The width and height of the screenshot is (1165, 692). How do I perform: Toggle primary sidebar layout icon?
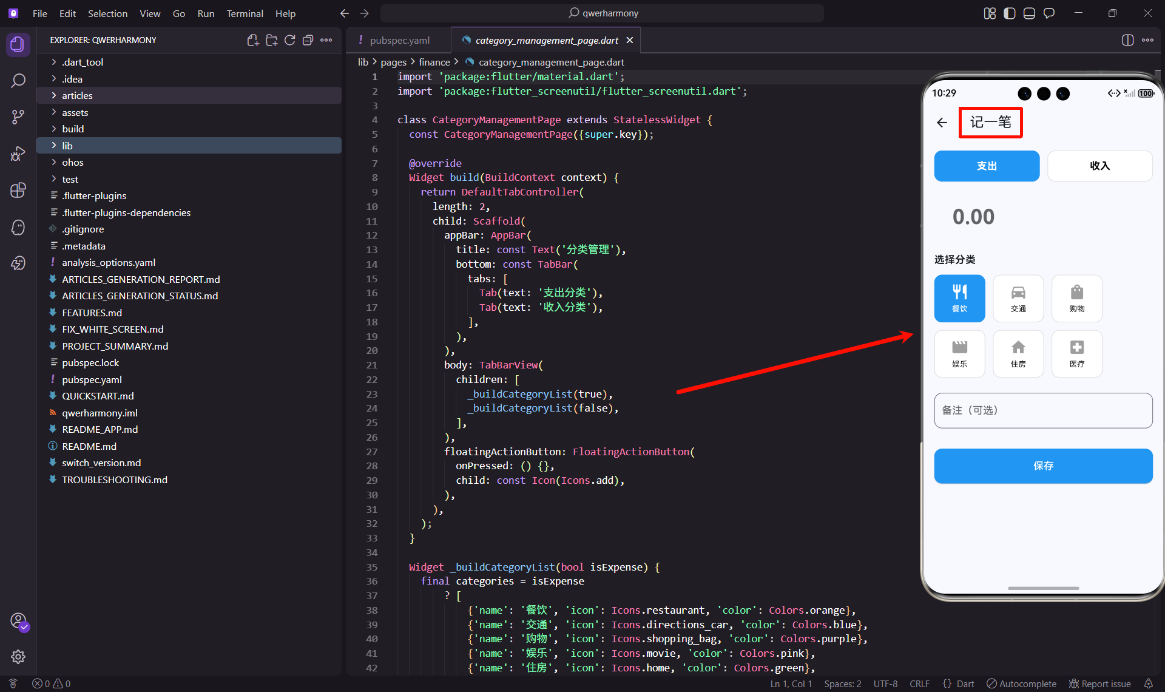pyautogui.click(x=1010, y=13)
